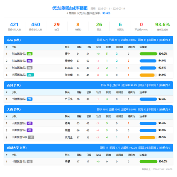The height and width of the screenshot is (177, 177).
Task: Click the 洪河优选2队 orange 84.9% progress bar
Action: tap(148, 75)
